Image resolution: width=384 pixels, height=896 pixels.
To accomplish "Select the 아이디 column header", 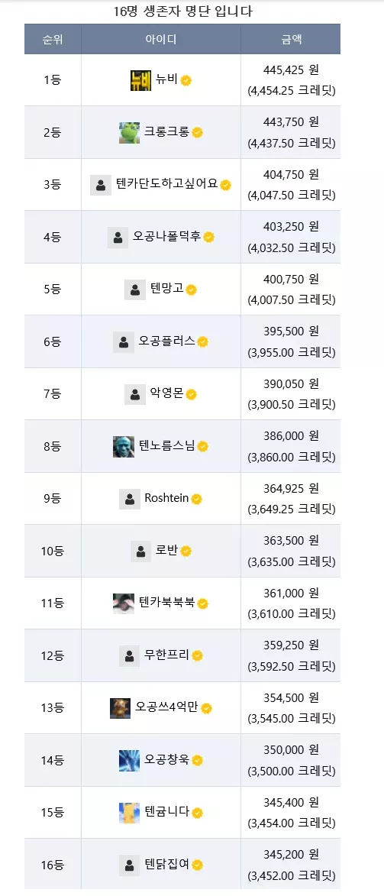I will tap(160, 40).
